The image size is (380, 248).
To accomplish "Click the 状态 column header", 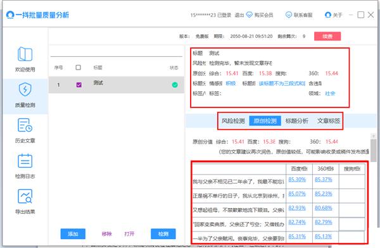I will tap(174, 68).
